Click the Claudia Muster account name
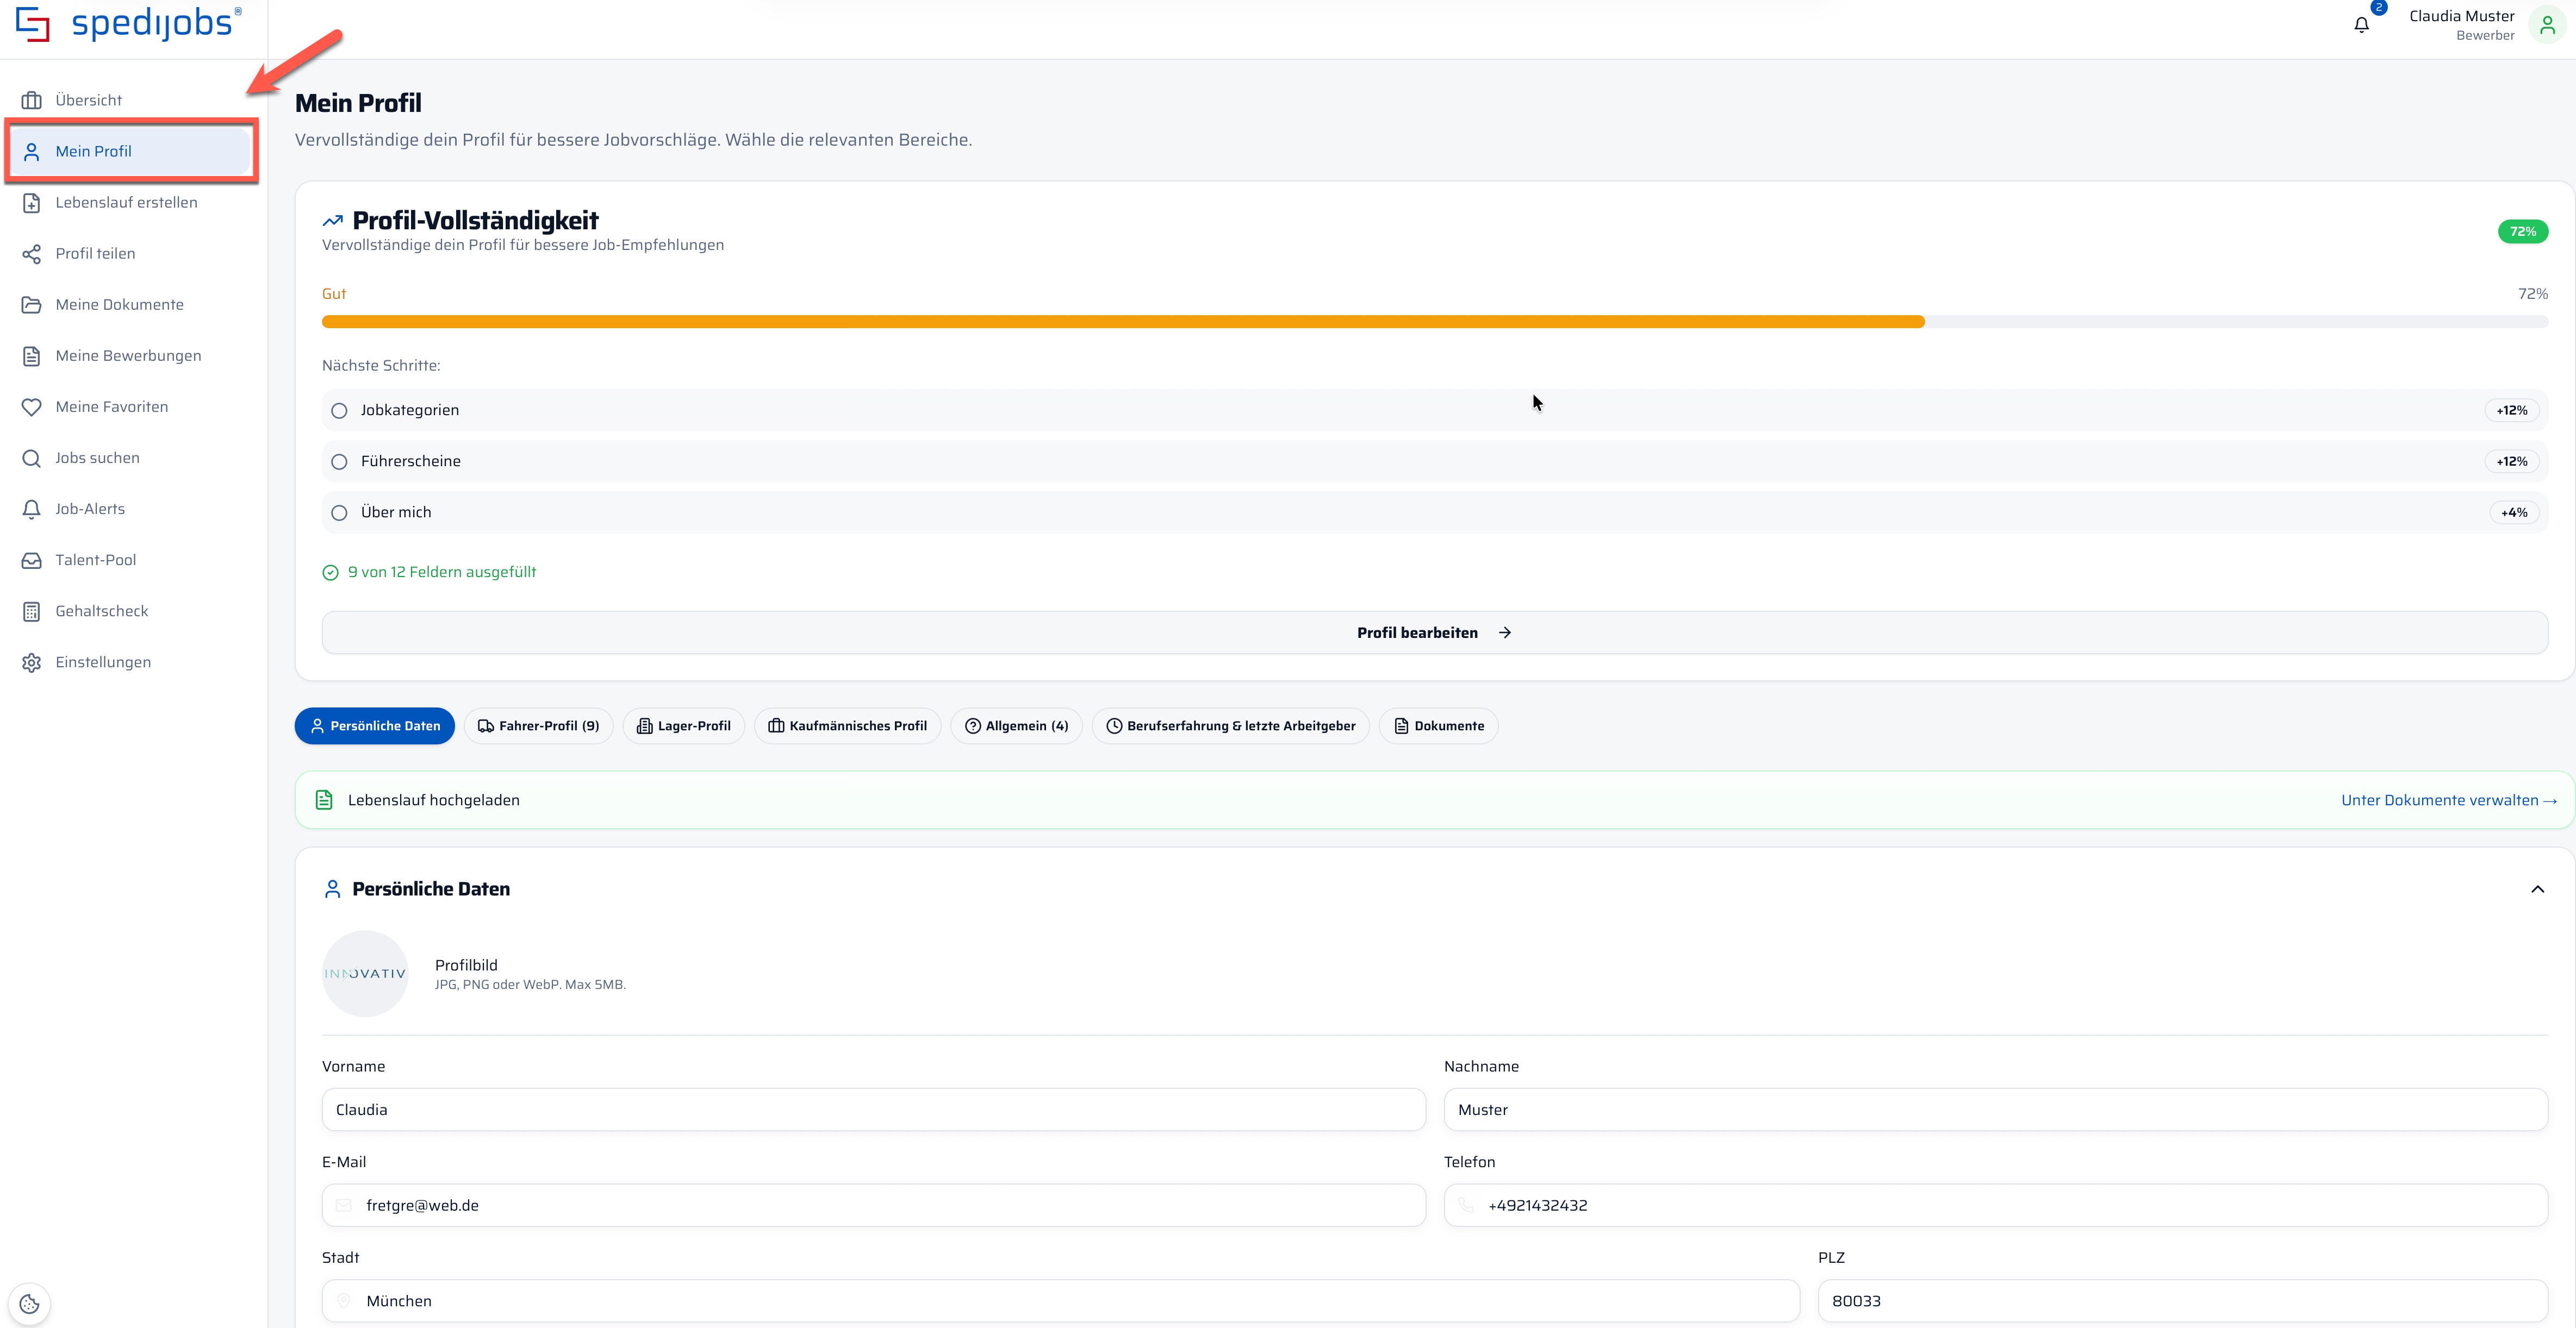Screen dimensions: 2576x1328 (x=2461, y=16)
